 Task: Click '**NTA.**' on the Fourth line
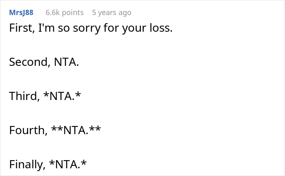click(76, 131)
